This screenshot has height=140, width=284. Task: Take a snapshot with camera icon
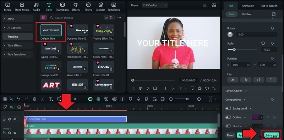tap(200, 88)
